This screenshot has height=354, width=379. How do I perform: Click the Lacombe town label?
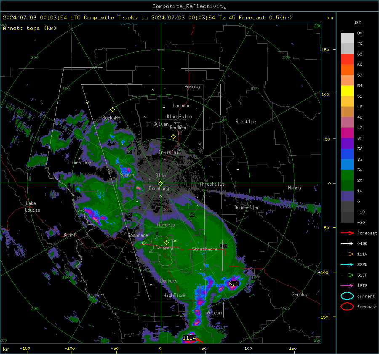pyautogui.click(x=181, y=106)
